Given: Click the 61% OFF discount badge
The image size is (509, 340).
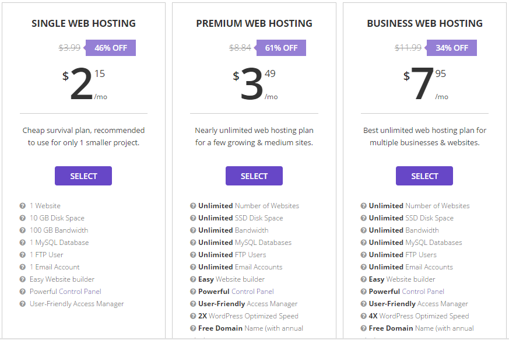Looking at the screenshot, I should click(281, 48).
